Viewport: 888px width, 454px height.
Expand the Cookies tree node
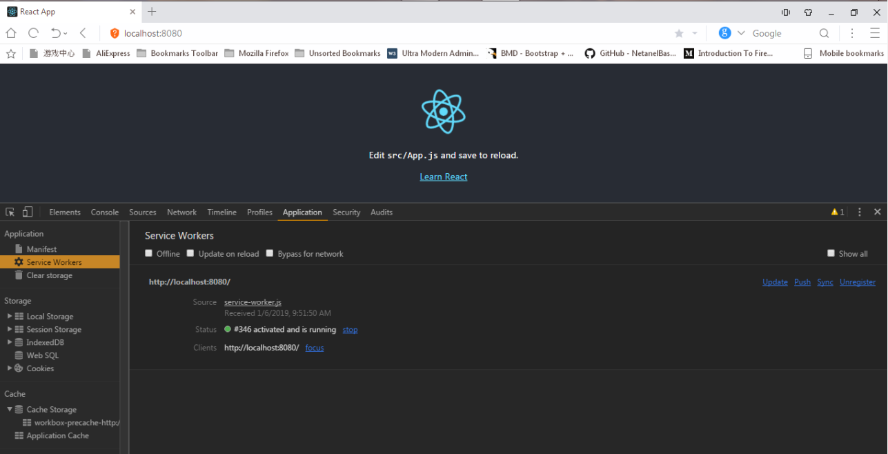tap(10, 368)
